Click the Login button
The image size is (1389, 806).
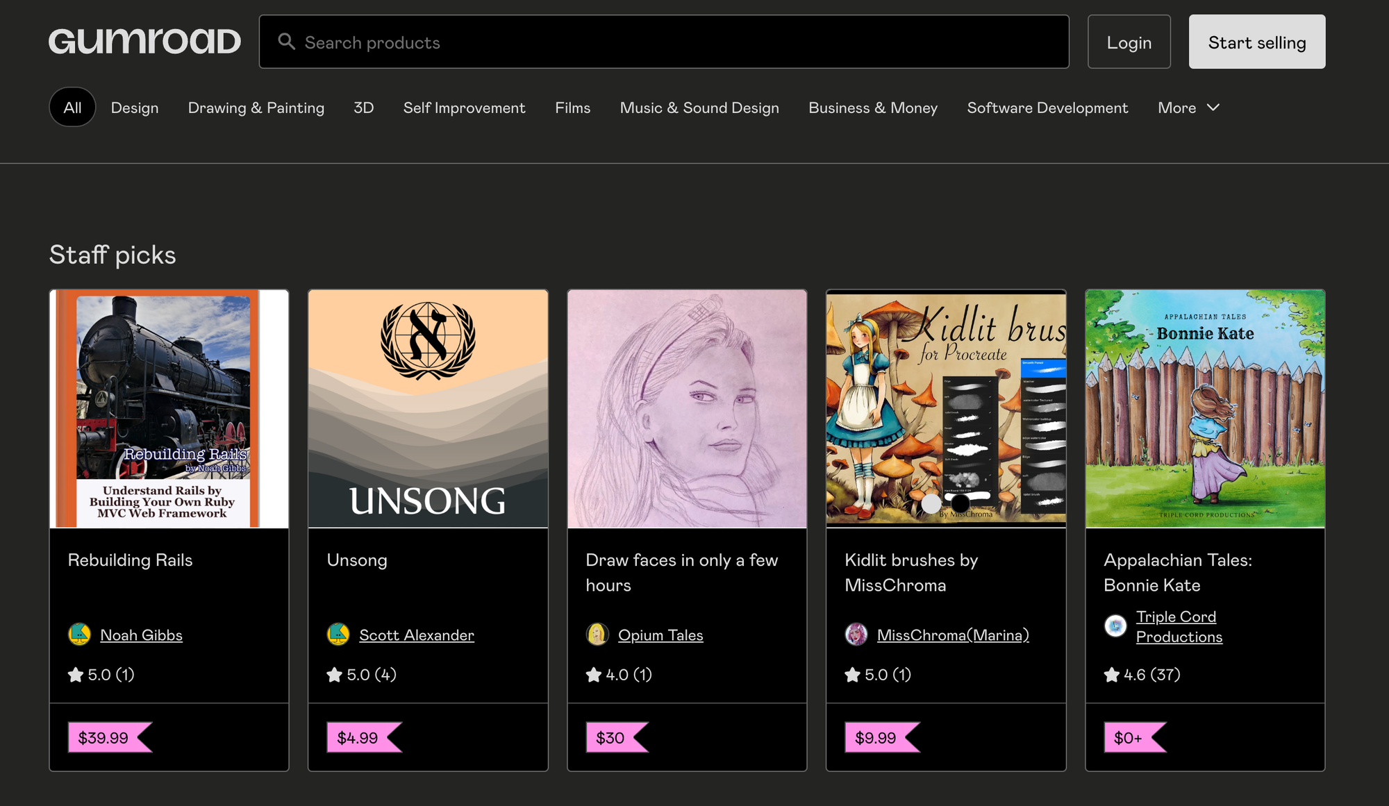click(x=1130, y=41)
